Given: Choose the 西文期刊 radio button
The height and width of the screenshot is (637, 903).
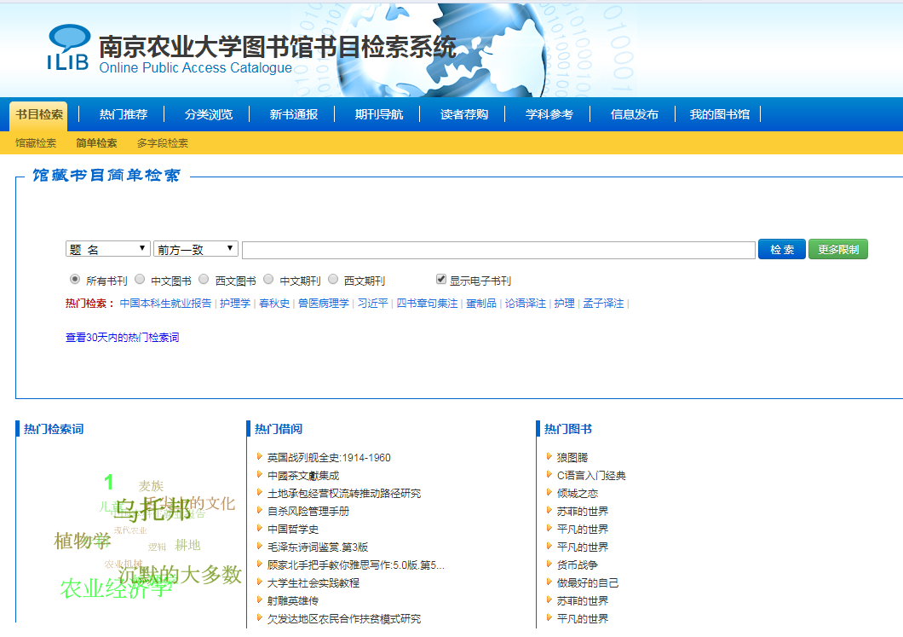Looking at the screenshot, I should 333,280.
